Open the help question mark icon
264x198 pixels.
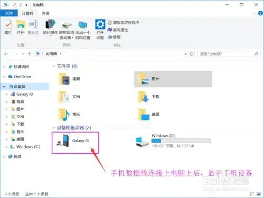coord(260,13)
